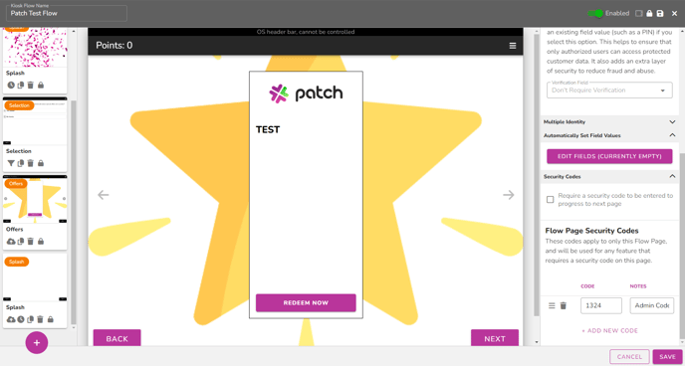Duplicate the top Splash page

click(x=21, y=86)
